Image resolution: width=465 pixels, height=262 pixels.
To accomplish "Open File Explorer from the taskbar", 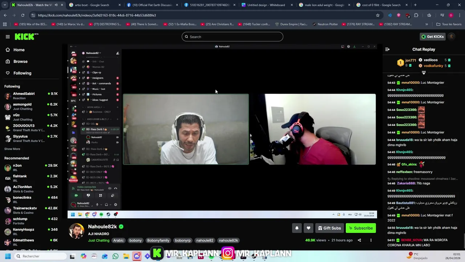I will pyautogui.click(x=126, y=256).
